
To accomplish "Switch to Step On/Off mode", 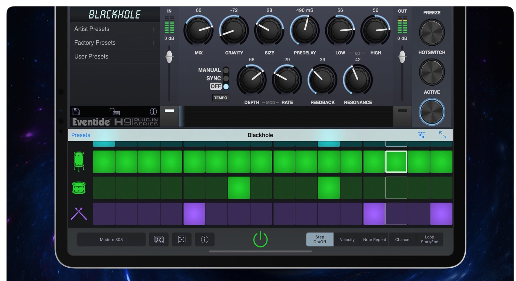I will point(320,239).
